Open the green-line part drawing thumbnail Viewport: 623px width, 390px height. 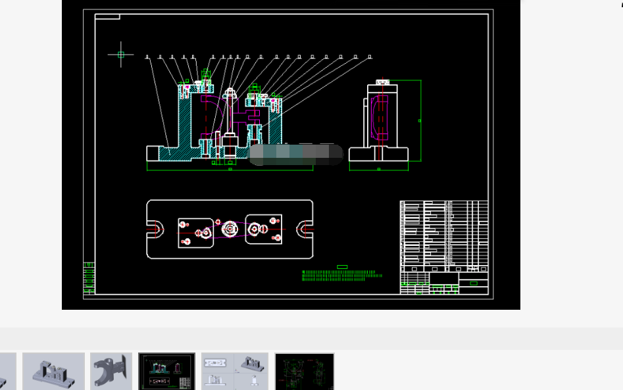point(305,372)
